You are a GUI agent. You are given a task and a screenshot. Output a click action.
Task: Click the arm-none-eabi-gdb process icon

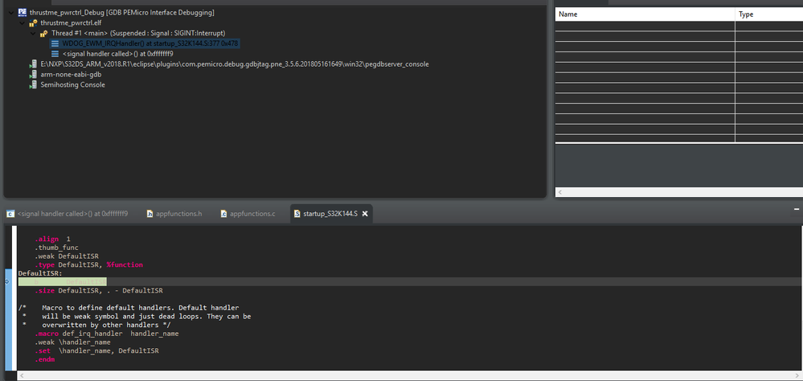pyautogui.click(x=33, y=74)
